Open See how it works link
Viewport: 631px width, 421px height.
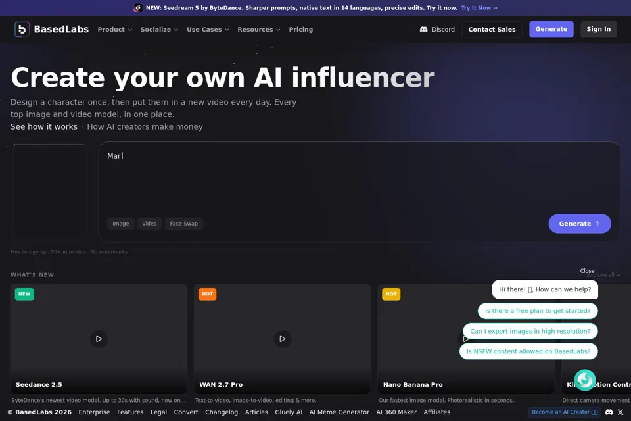click(x=44, y=126)
